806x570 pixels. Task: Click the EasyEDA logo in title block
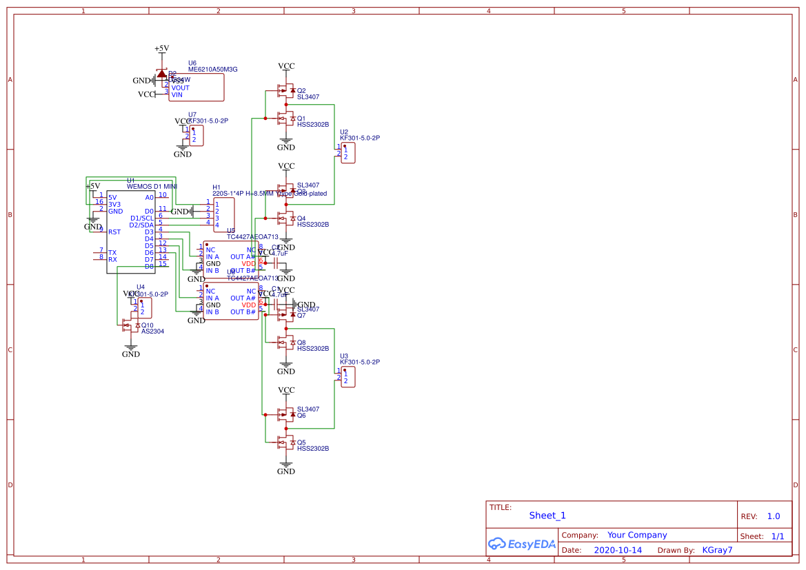tap(522, 544)
